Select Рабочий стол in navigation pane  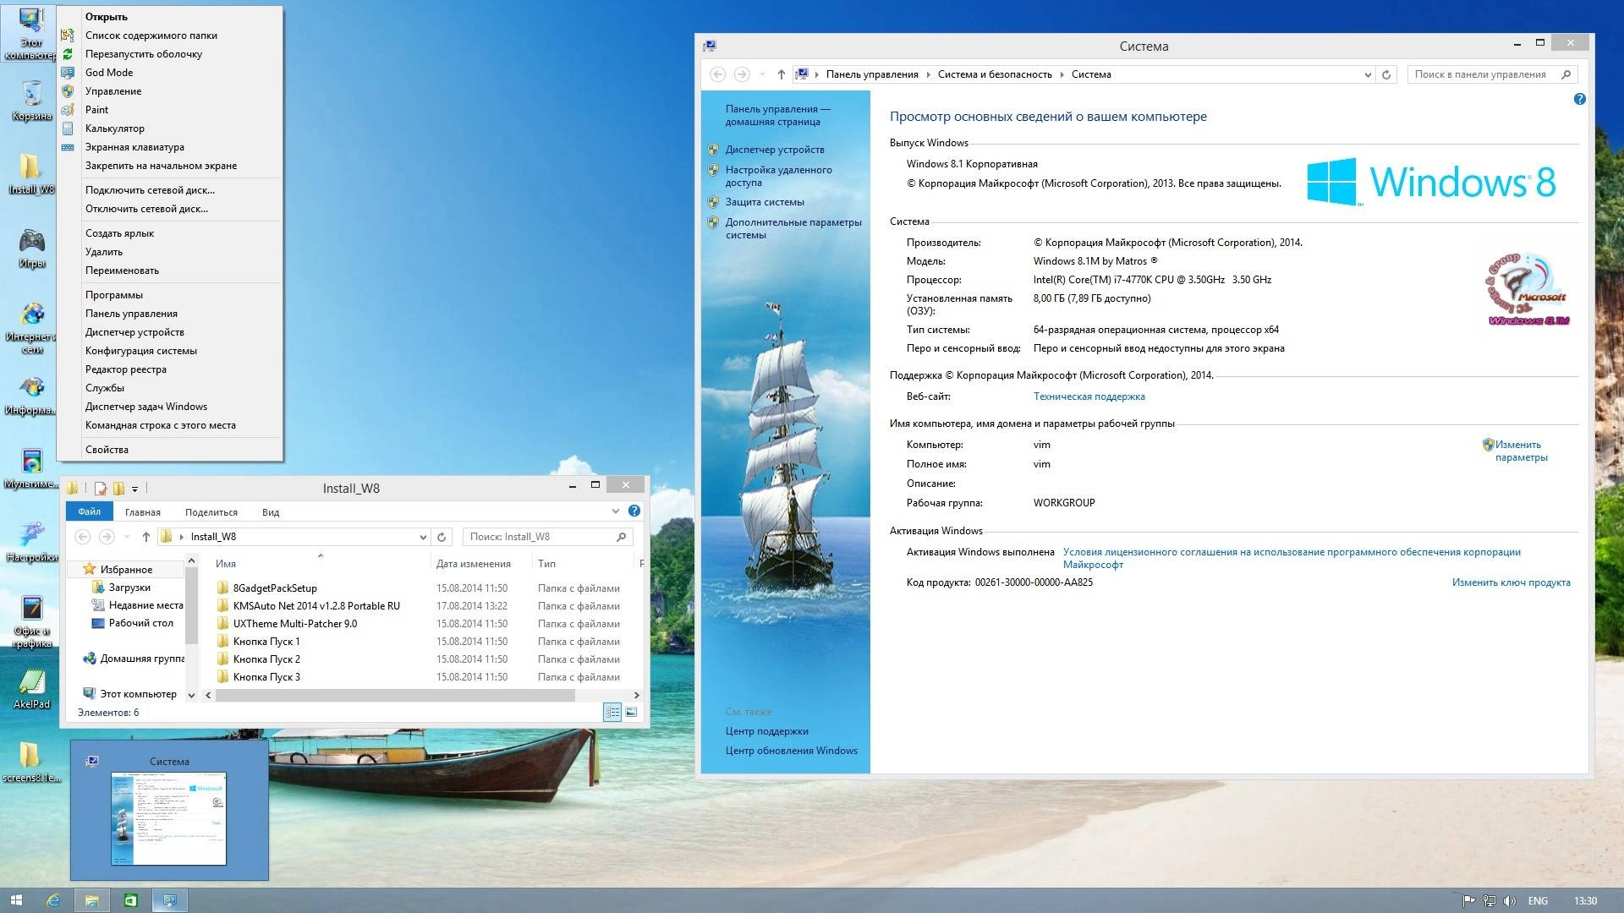tap(132, 623)
